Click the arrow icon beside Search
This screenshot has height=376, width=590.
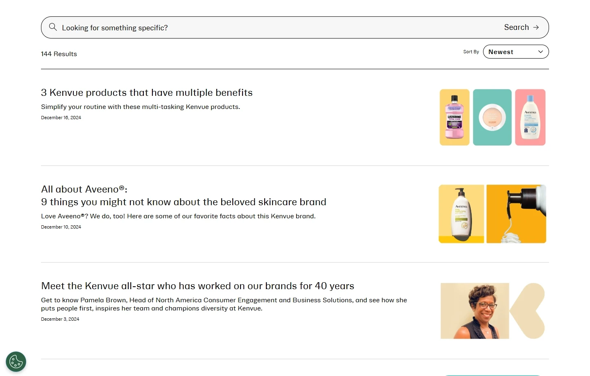click(536, 27)
